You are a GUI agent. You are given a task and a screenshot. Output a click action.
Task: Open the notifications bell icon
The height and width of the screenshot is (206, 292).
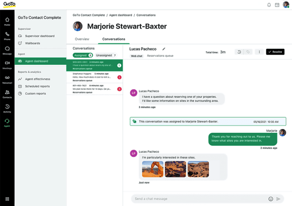click(269, 5)
